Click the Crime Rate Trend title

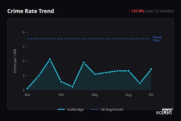(x=30, y=11)
